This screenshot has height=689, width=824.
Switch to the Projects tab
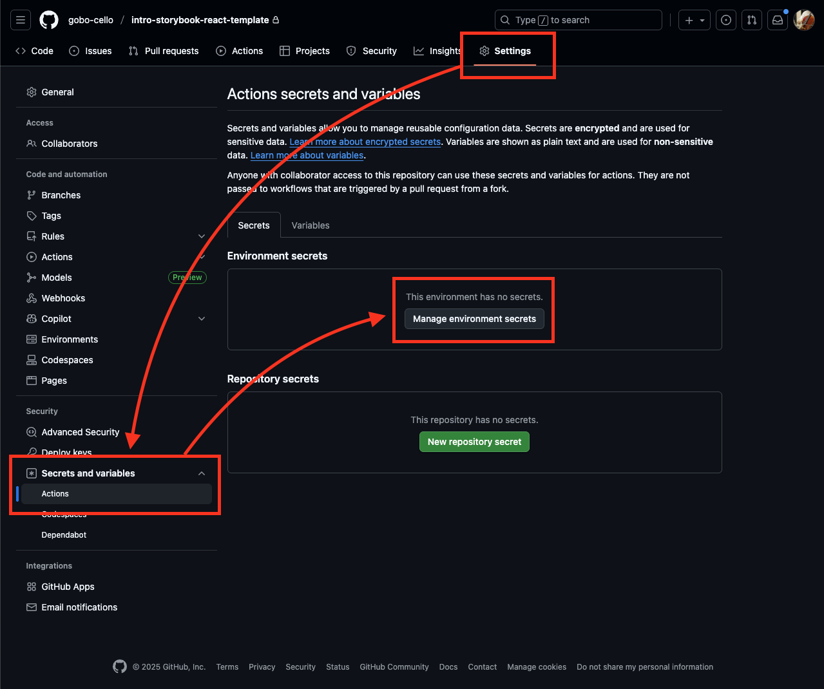(305, 51)
